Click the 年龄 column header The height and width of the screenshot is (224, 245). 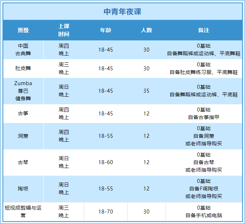(106, 30)
